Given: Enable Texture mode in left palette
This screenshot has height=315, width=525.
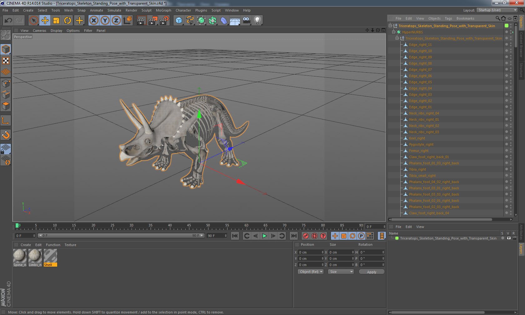Looking at the screenshot, I should 6,61.
